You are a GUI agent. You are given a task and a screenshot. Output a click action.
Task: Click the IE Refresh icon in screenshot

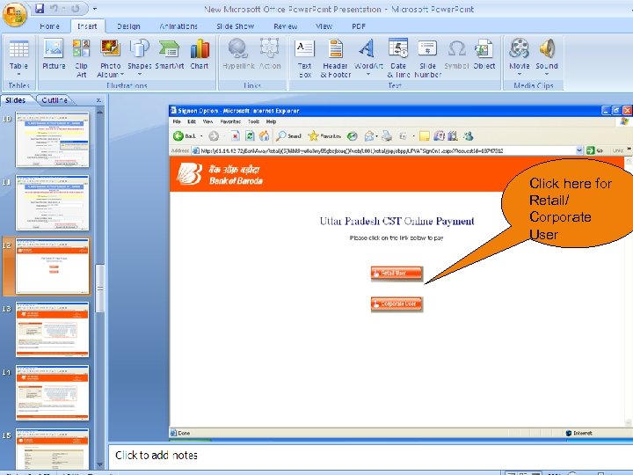250,136
